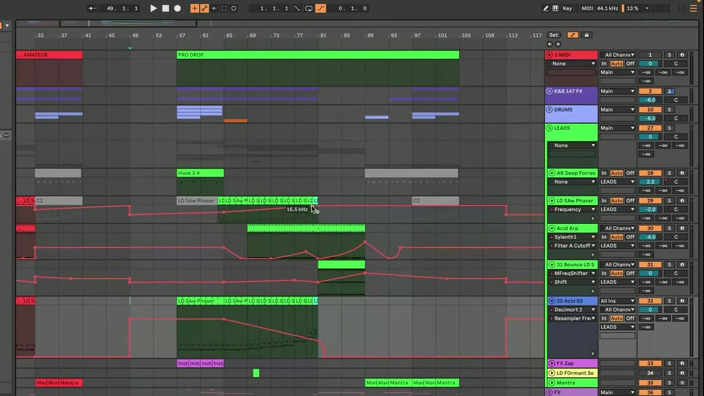Jump to next locator arrow
The height and width of the screenshot is (396, 704).
click(558, 44)
